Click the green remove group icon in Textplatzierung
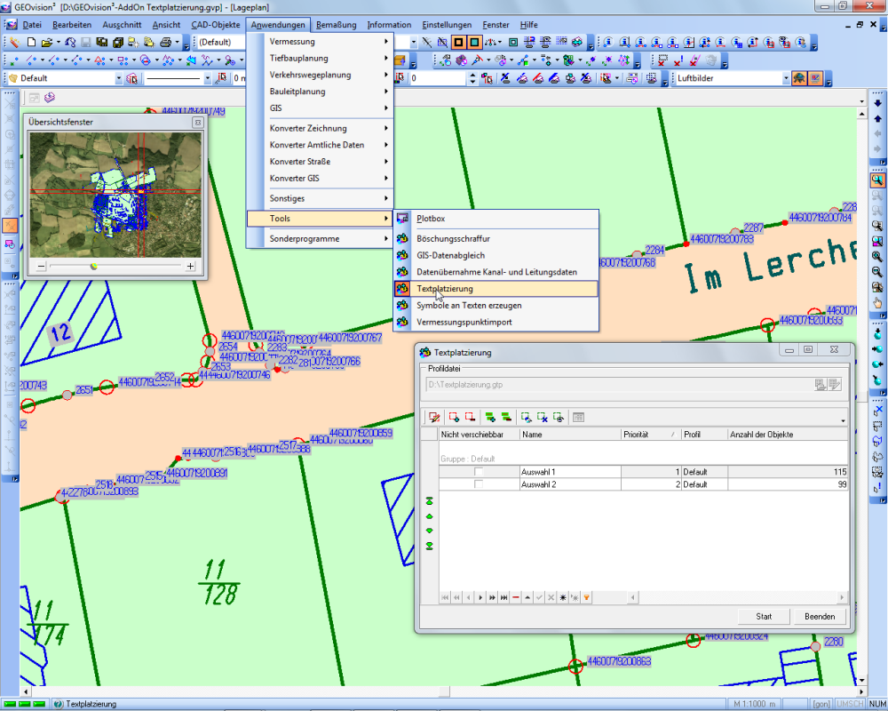Image resolution: width=888 pixels, height=711 pixels. point(506,418)
